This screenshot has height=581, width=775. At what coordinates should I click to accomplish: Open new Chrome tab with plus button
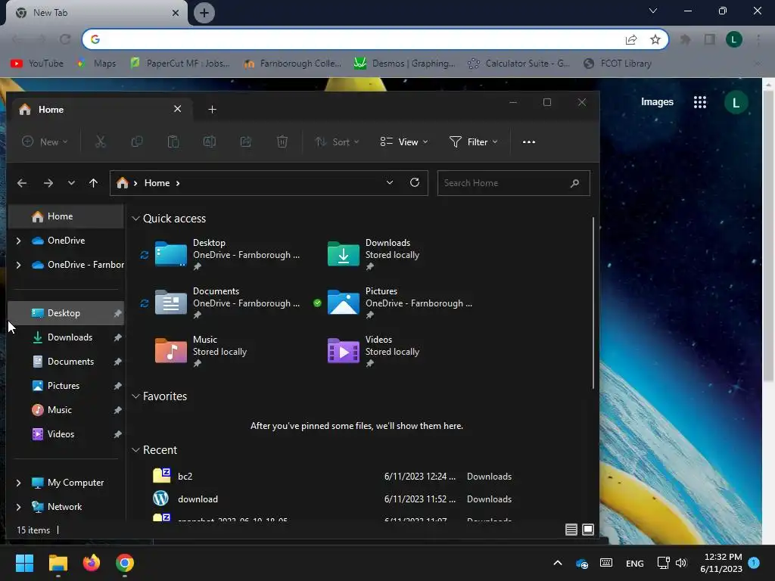[204, 12]
